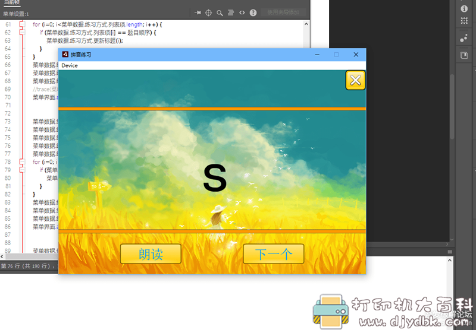Click the 朗读 button
476x330 pixels.
[x=151, y=253]
